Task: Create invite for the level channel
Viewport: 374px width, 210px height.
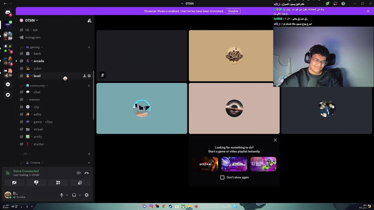Action: point(85,76)
